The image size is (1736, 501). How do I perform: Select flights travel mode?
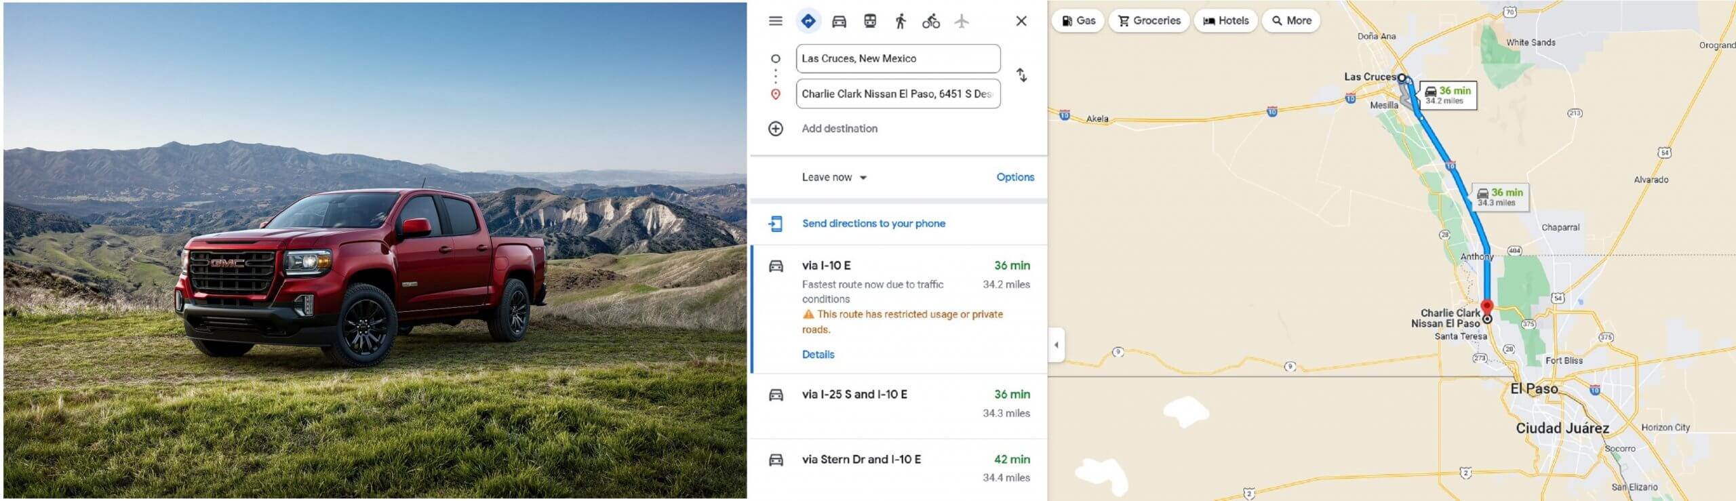[962, 21]
